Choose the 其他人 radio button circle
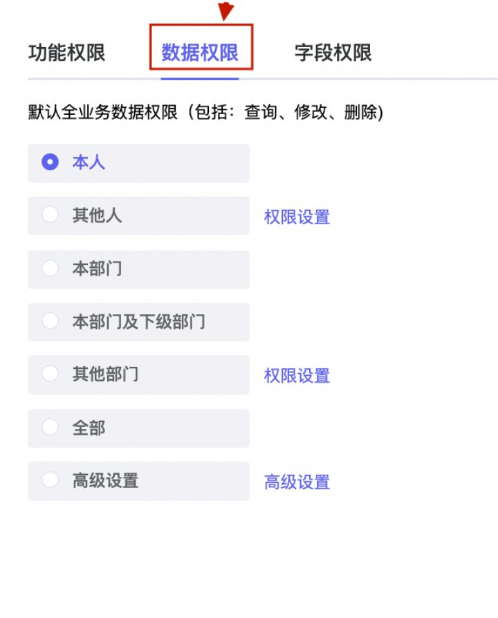The width and height of the screenshot is (498, 618). coord(50,215)
